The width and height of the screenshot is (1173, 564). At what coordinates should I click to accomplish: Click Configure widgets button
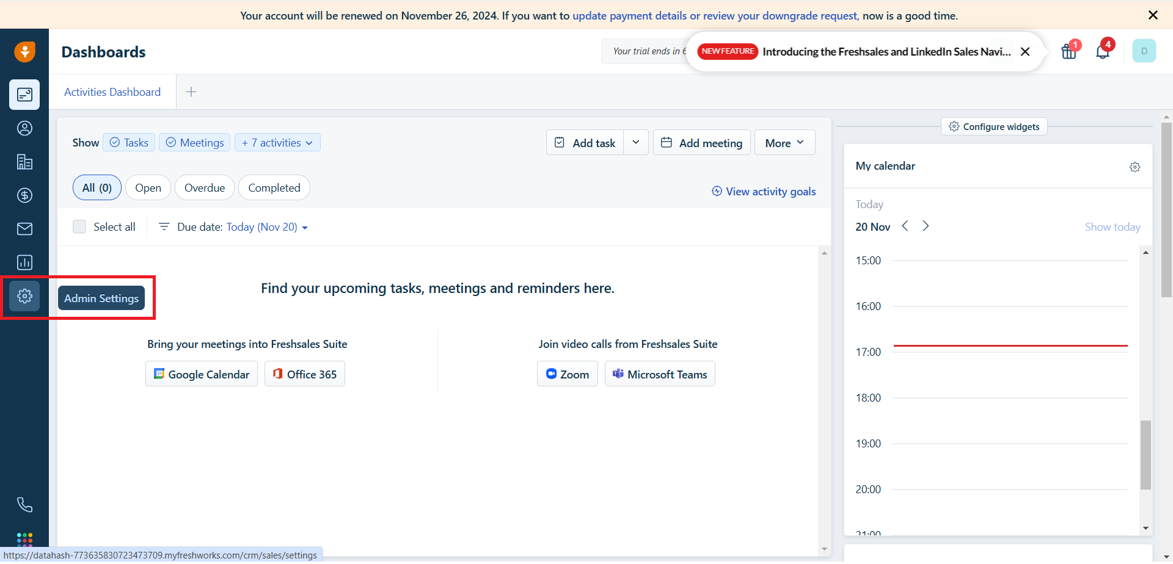click(994, 127)
